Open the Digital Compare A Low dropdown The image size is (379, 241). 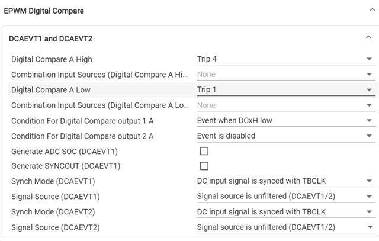coord(285,90)
